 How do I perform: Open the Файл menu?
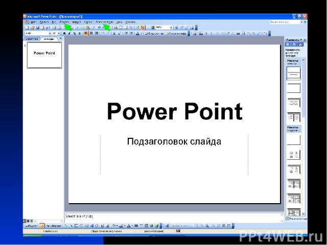click(x=33, y=22)
